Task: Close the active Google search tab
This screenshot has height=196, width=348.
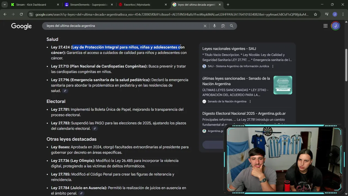Action: [220, 5]
